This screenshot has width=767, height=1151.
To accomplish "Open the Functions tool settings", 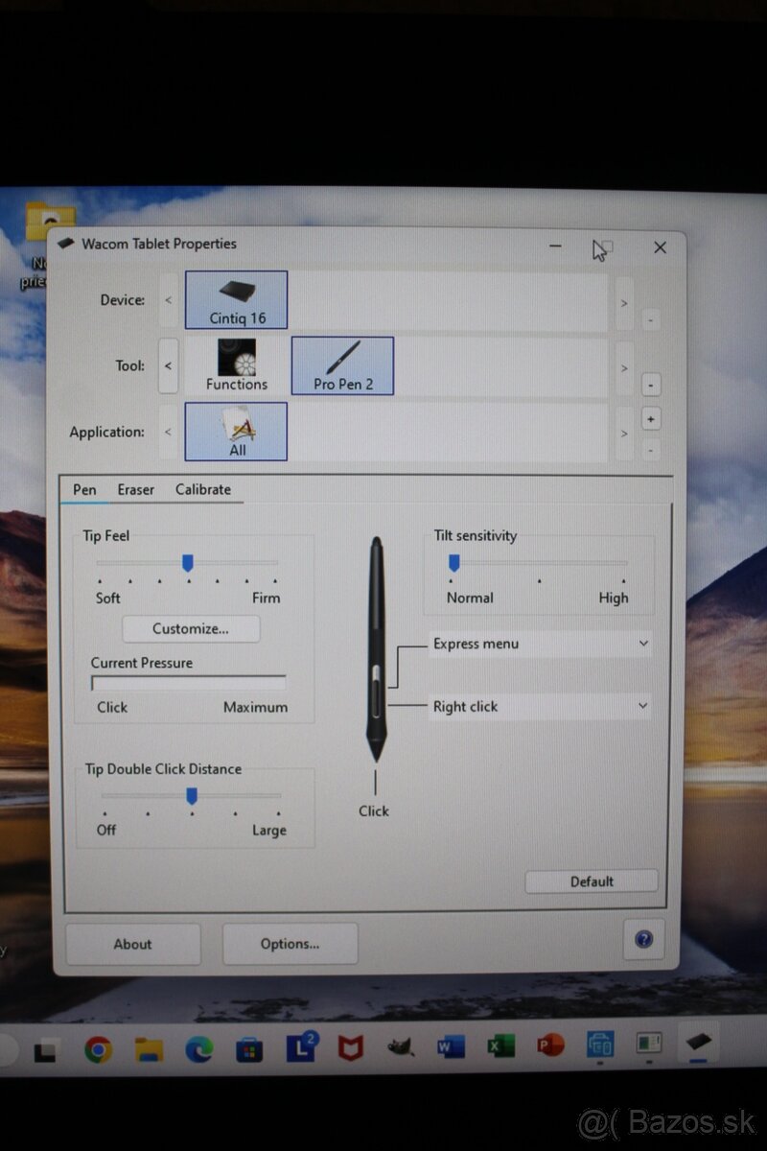I will click(235, 364).
